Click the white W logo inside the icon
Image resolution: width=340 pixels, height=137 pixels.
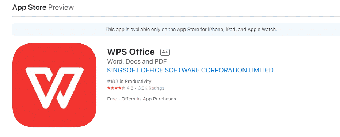(55, 88)
